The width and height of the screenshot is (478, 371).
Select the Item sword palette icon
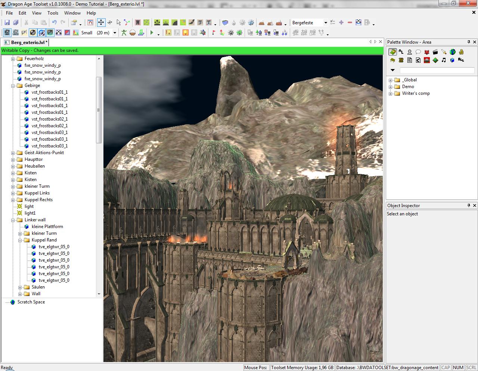444,52
